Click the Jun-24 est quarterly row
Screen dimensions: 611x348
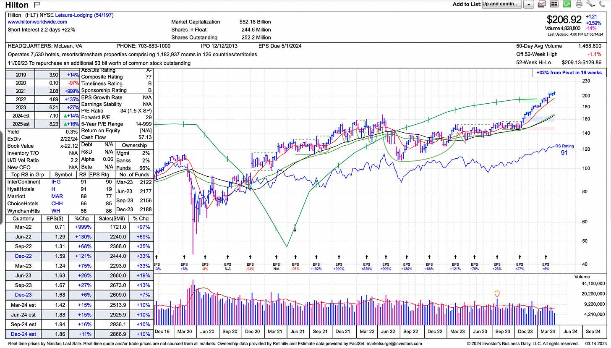80,315
